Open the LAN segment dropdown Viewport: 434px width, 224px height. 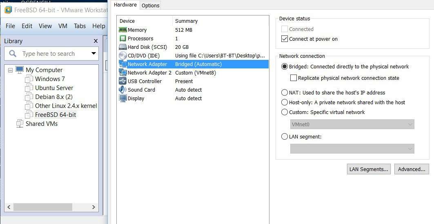click(352, 149)
